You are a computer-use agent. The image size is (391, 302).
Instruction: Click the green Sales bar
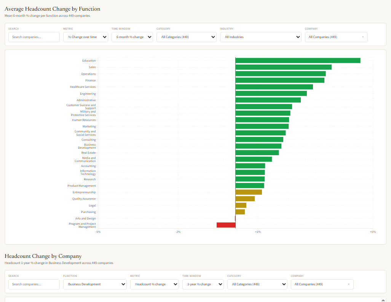284,67
